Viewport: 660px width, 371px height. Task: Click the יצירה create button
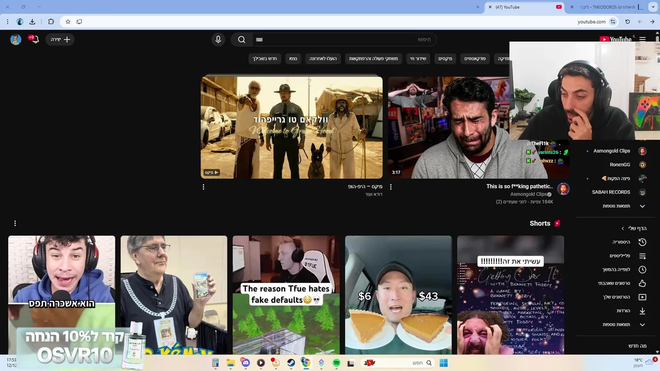coord(60,39)
